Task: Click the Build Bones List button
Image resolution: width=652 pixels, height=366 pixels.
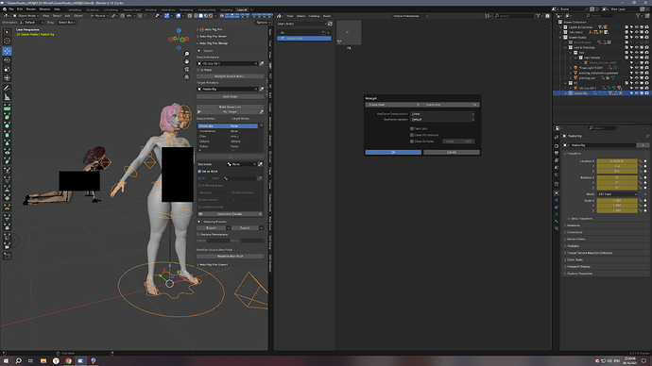Action: (230, 107)
